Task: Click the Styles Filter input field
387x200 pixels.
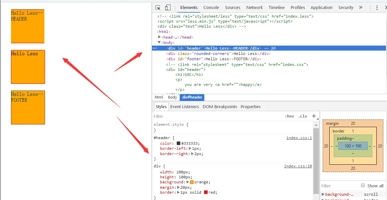Action: [217, 116]
